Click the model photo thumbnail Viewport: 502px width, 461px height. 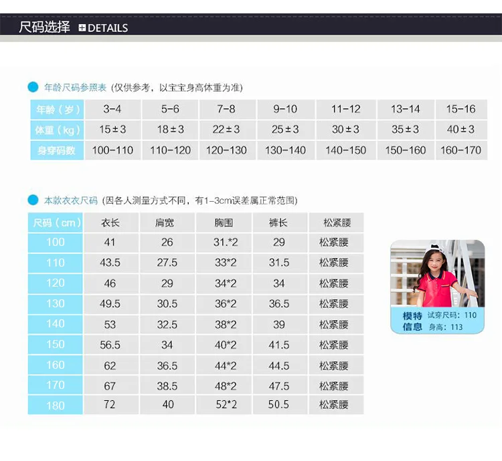[437, 274]
